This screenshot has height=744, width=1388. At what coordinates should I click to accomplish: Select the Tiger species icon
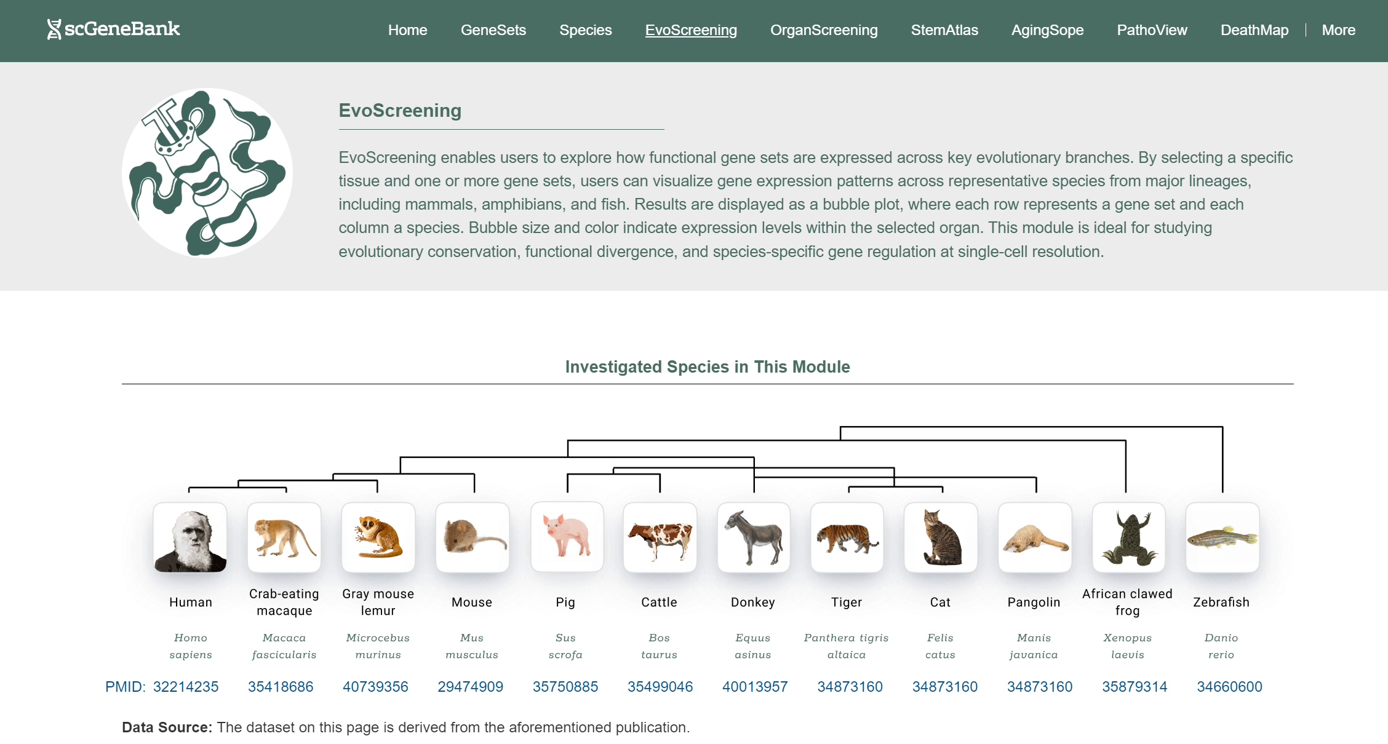[x=847, y=537]
